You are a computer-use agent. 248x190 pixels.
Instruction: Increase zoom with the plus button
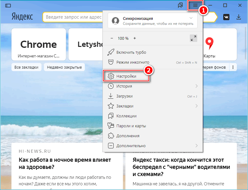click(x=135, y=38)
